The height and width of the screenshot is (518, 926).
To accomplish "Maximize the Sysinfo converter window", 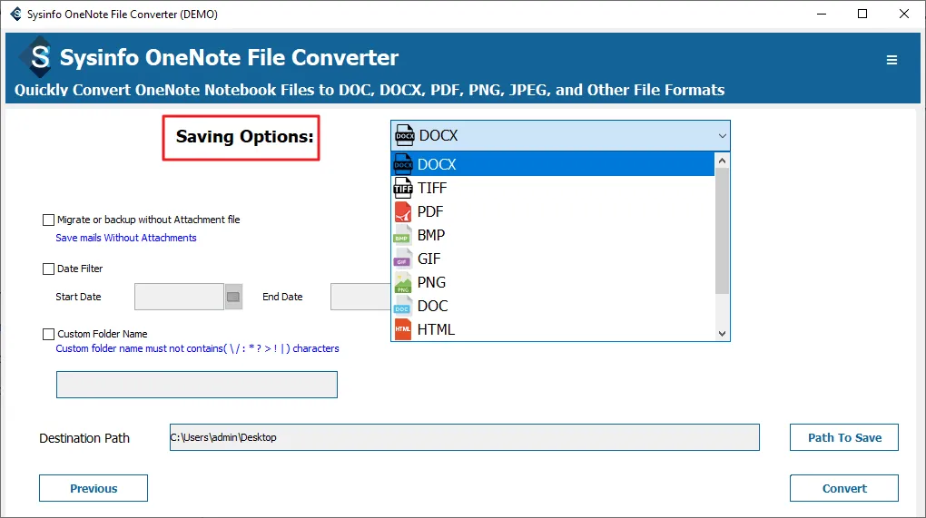I will [x=862, y=14].
